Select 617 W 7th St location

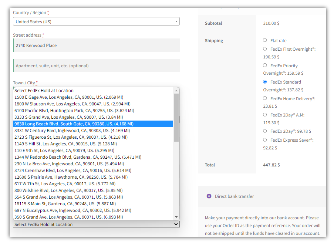tap(93, 183)
